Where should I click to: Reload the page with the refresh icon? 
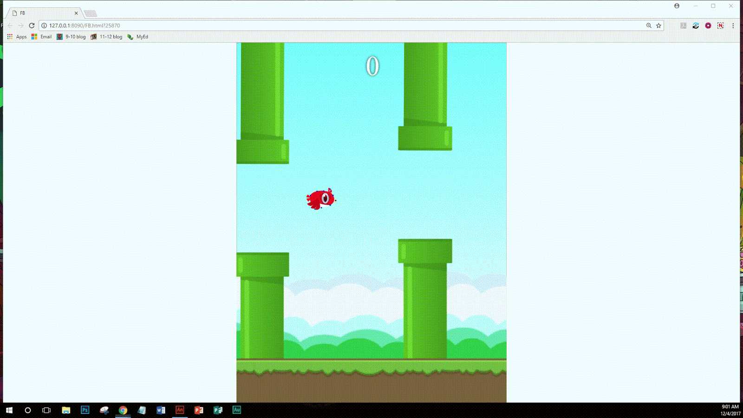[32, 26]
